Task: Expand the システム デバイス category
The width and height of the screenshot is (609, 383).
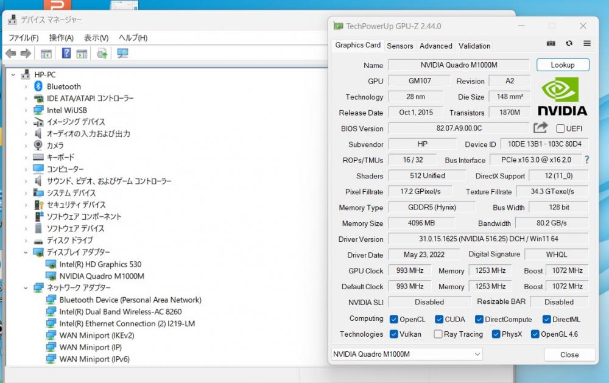Action: click(26, 193)
